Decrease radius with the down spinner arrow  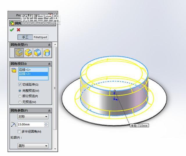[46, 126]
